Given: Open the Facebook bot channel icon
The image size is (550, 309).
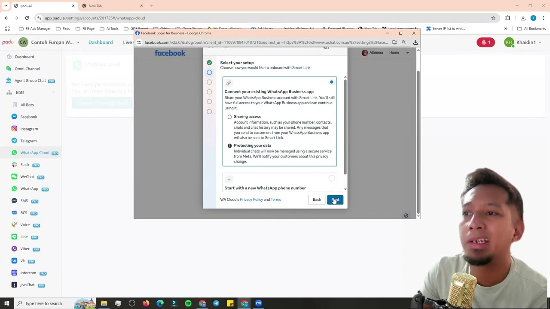Looking at the screenshot, I should pyautogui.click(x=14, y=117).
